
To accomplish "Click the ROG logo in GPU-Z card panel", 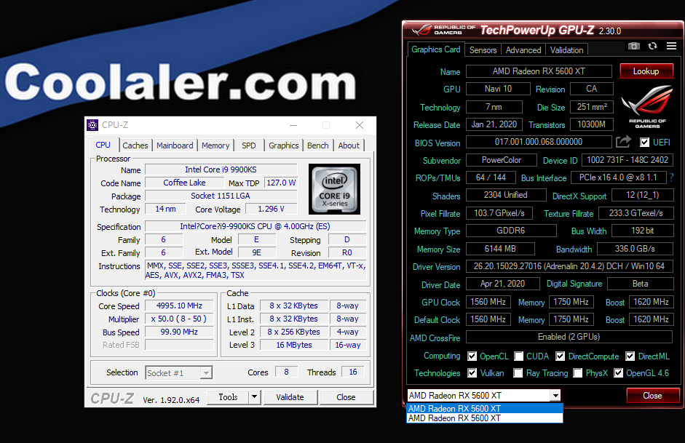I will [647, 106].
